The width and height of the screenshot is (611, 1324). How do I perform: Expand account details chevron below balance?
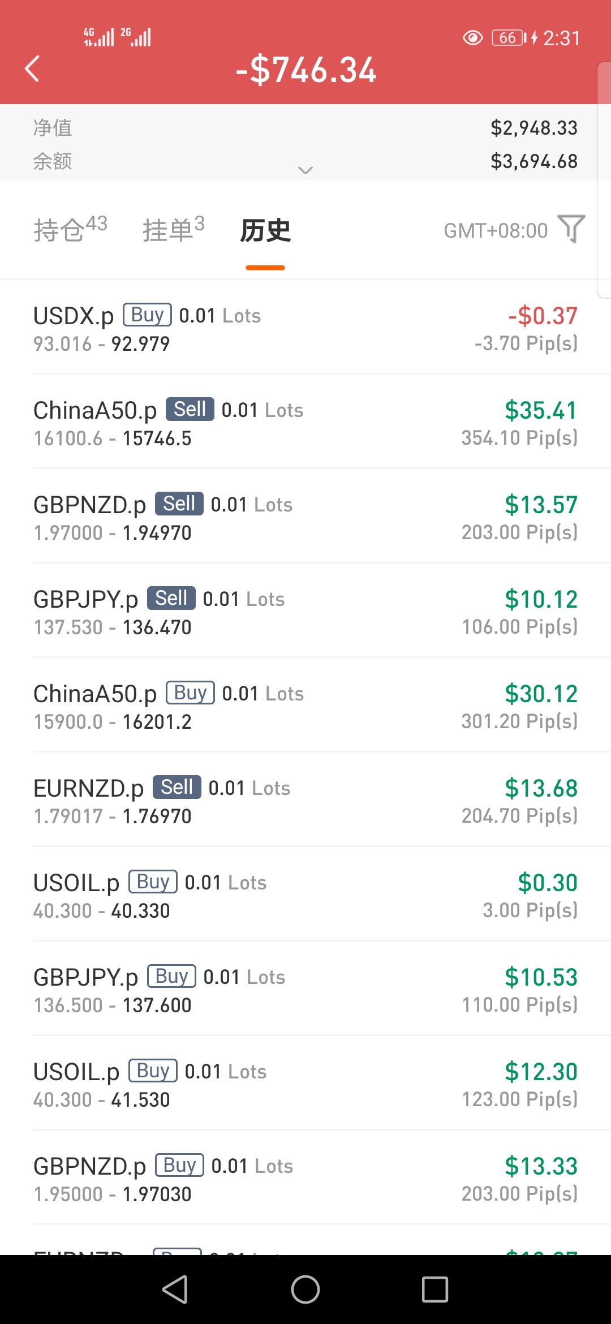tap(305, 170)
